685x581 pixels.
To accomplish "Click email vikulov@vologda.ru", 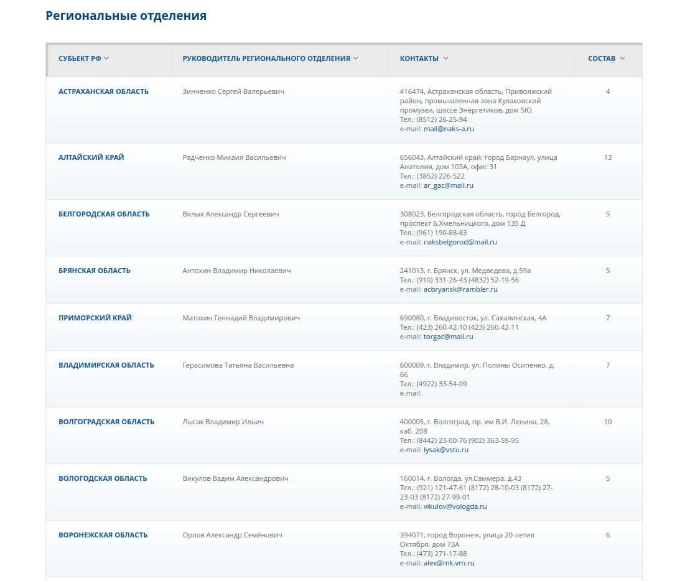I will click(x=455, y=507).
